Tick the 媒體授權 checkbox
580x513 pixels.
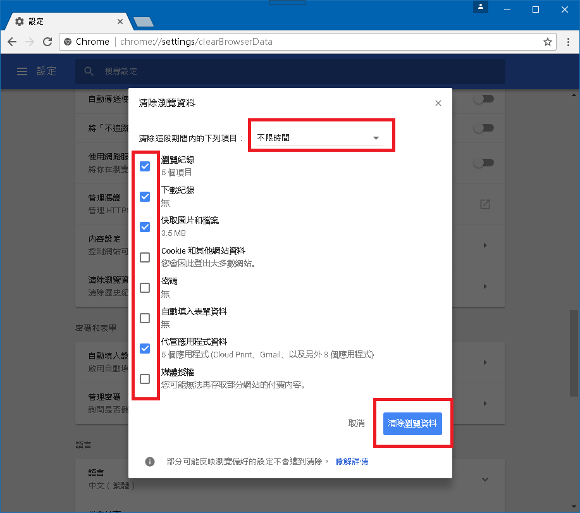click(145, 379)
